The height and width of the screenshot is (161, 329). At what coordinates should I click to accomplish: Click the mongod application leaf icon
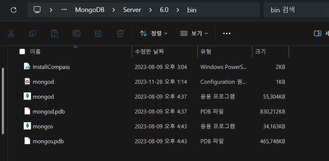pos(27,96)
